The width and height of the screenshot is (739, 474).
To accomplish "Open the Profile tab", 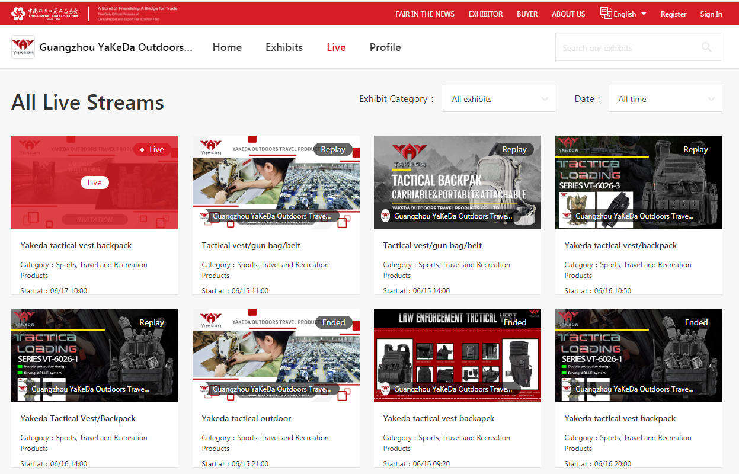I will tap(385, 47).
